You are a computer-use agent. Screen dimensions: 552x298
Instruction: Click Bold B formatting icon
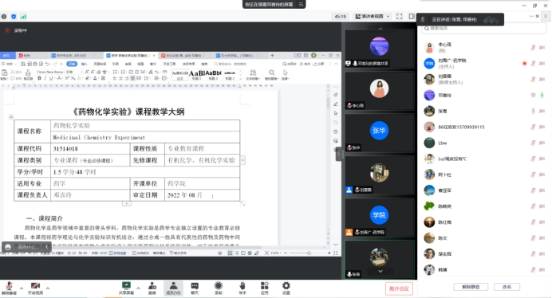pyautogui.click(x=39, y=78)
